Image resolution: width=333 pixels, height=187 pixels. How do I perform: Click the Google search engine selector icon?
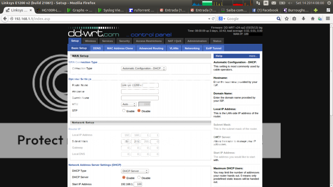[222, 19]
